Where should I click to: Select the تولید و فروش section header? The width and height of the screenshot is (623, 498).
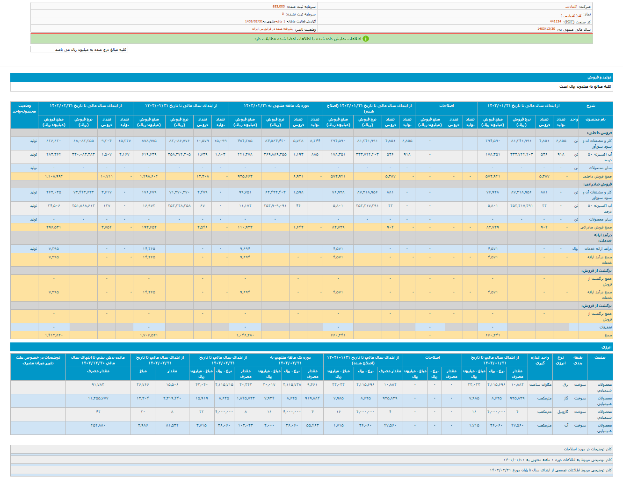(x=599, y=77)
